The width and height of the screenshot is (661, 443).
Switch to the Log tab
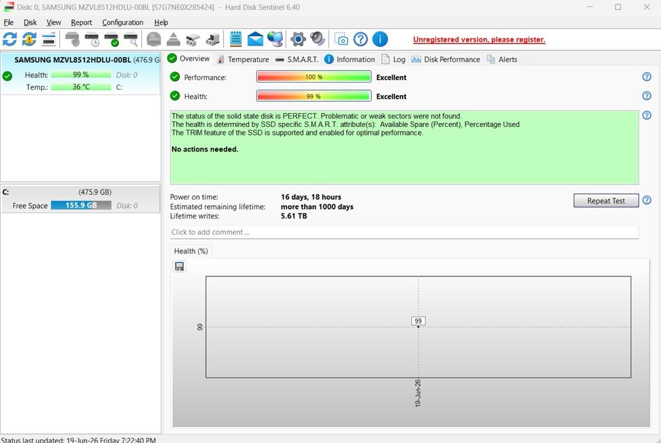coord(394,60)
